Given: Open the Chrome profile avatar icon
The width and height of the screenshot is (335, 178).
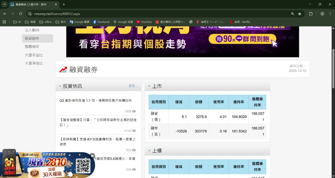Looking at the screenshot, I should tap(322, 14).
